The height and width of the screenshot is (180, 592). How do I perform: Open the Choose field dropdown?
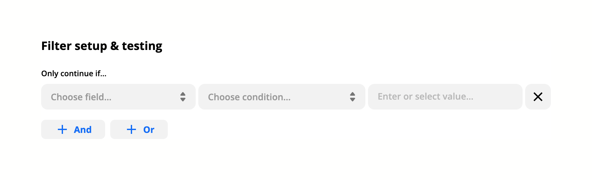pos(118,97)
